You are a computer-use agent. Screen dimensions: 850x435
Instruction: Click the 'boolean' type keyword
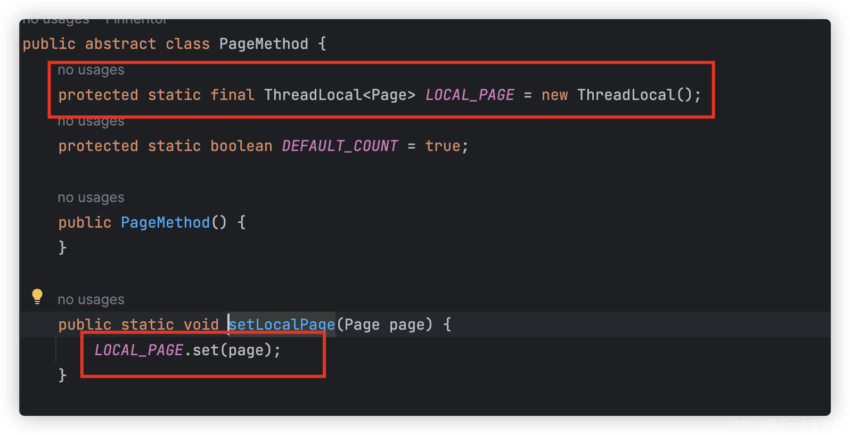pos(241,146)
